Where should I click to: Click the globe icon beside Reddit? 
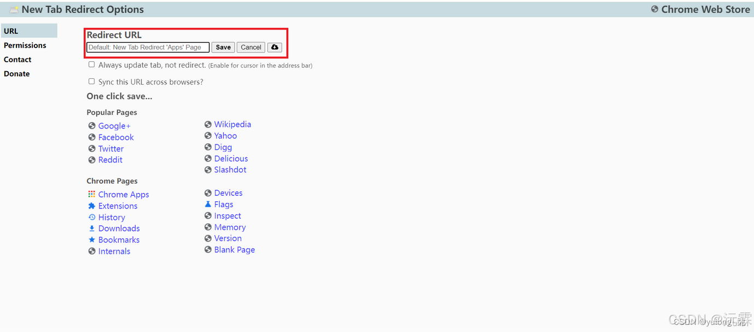click(x=92, y=160)
